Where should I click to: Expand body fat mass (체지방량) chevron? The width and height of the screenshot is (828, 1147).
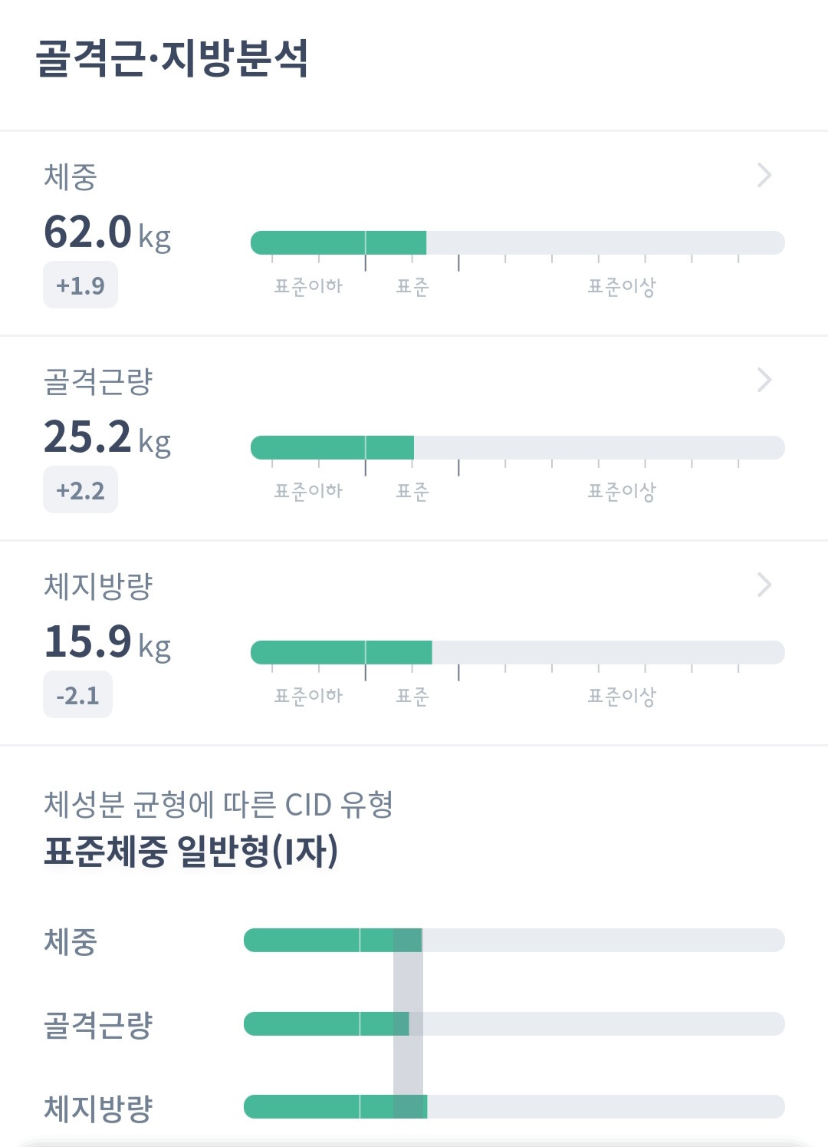764,585
